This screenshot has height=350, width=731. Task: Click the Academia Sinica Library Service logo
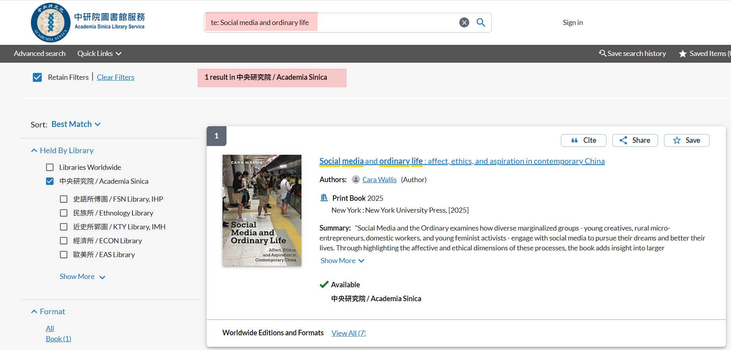(x=88, y=22)
